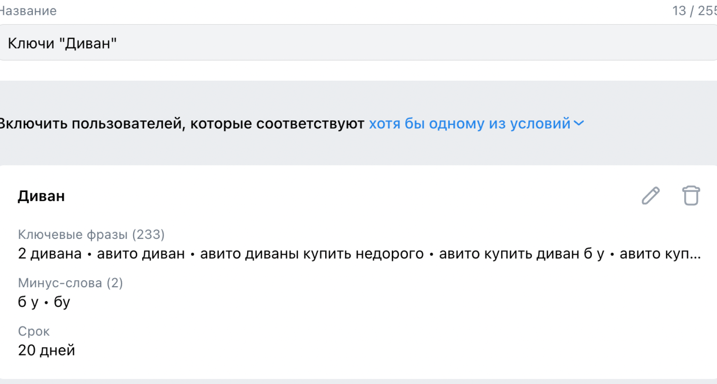The width and height of the screenshot is (717, 384).
Task: Click 'Включить пользователей, которые соответствуют' text
Action: 182,123
